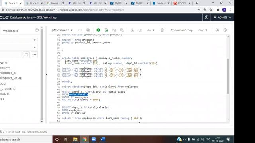Click the taskbar volume icon

[x=202, y=139]
